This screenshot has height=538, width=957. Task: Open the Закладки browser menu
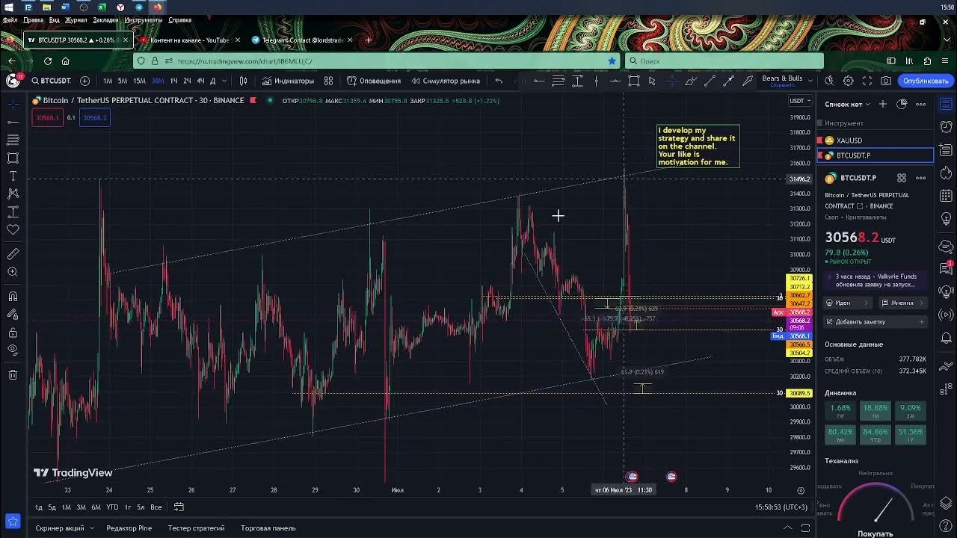pos(105,20)
